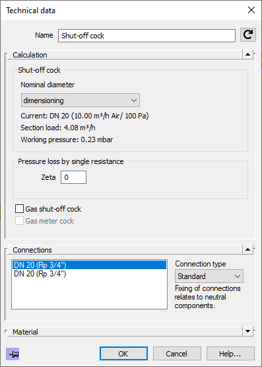Expand the Material section arrow

247,331
